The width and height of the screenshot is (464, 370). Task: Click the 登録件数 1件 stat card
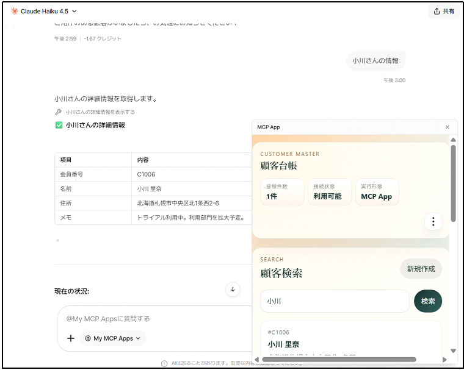(x=282, y=191)
